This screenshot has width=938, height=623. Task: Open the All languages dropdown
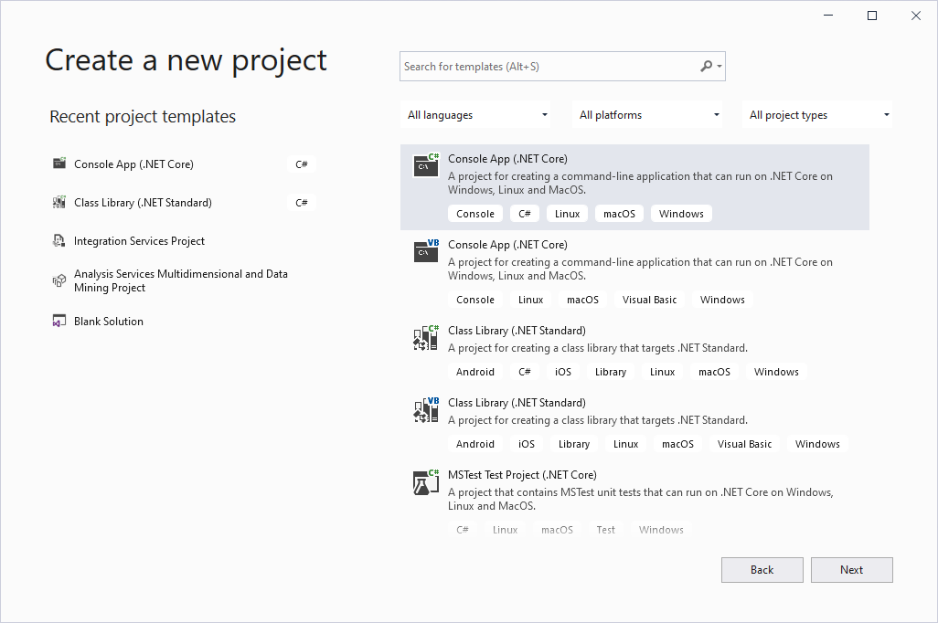tap(477, 115)
